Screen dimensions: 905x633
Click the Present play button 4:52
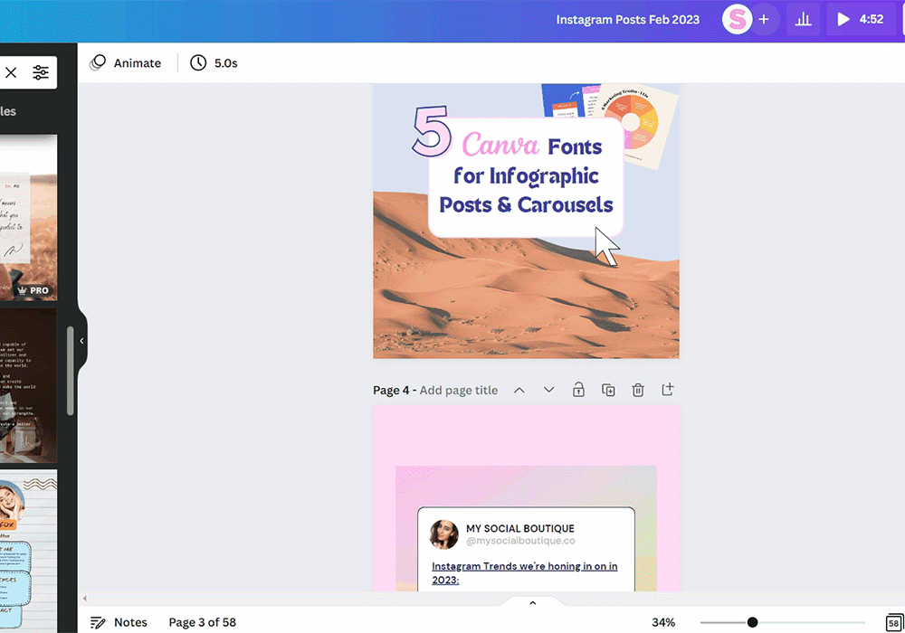860,20
